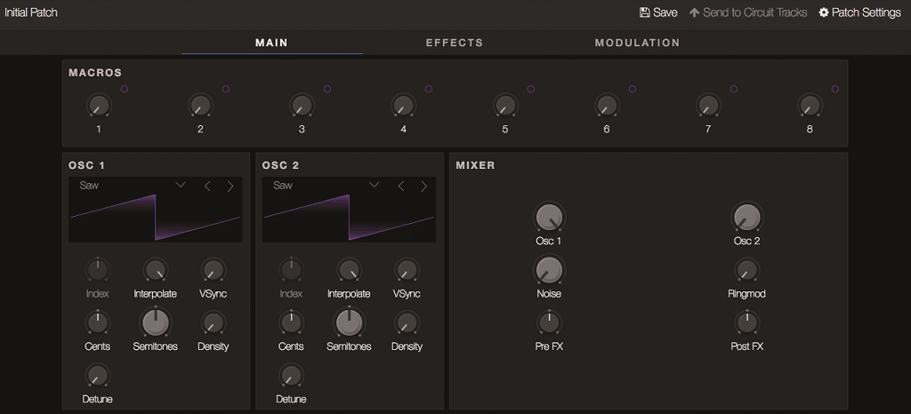The image size is (911, 414).
Task: Toggle the purple circle beside Macro 2
Action: click(x=226, y=89)
